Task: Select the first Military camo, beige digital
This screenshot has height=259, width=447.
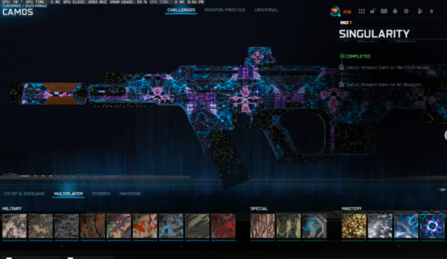Action: 14,226
